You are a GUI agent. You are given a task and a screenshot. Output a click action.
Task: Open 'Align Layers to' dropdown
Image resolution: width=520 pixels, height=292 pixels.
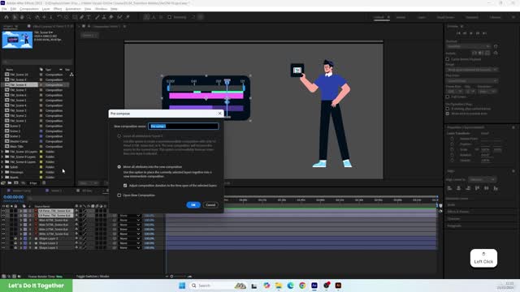click(482, 179)
